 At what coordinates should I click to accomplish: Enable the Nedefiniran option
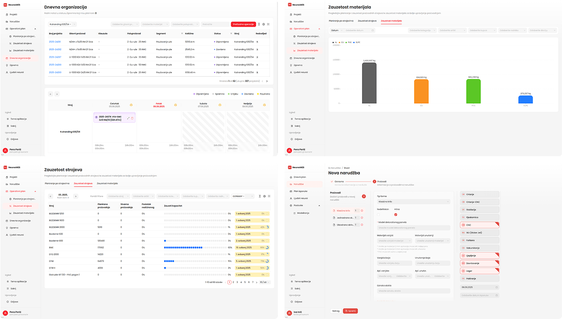(380, 214)
